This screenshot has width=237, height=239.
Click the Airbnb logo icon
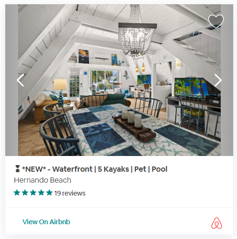click(x=216, y=223)
